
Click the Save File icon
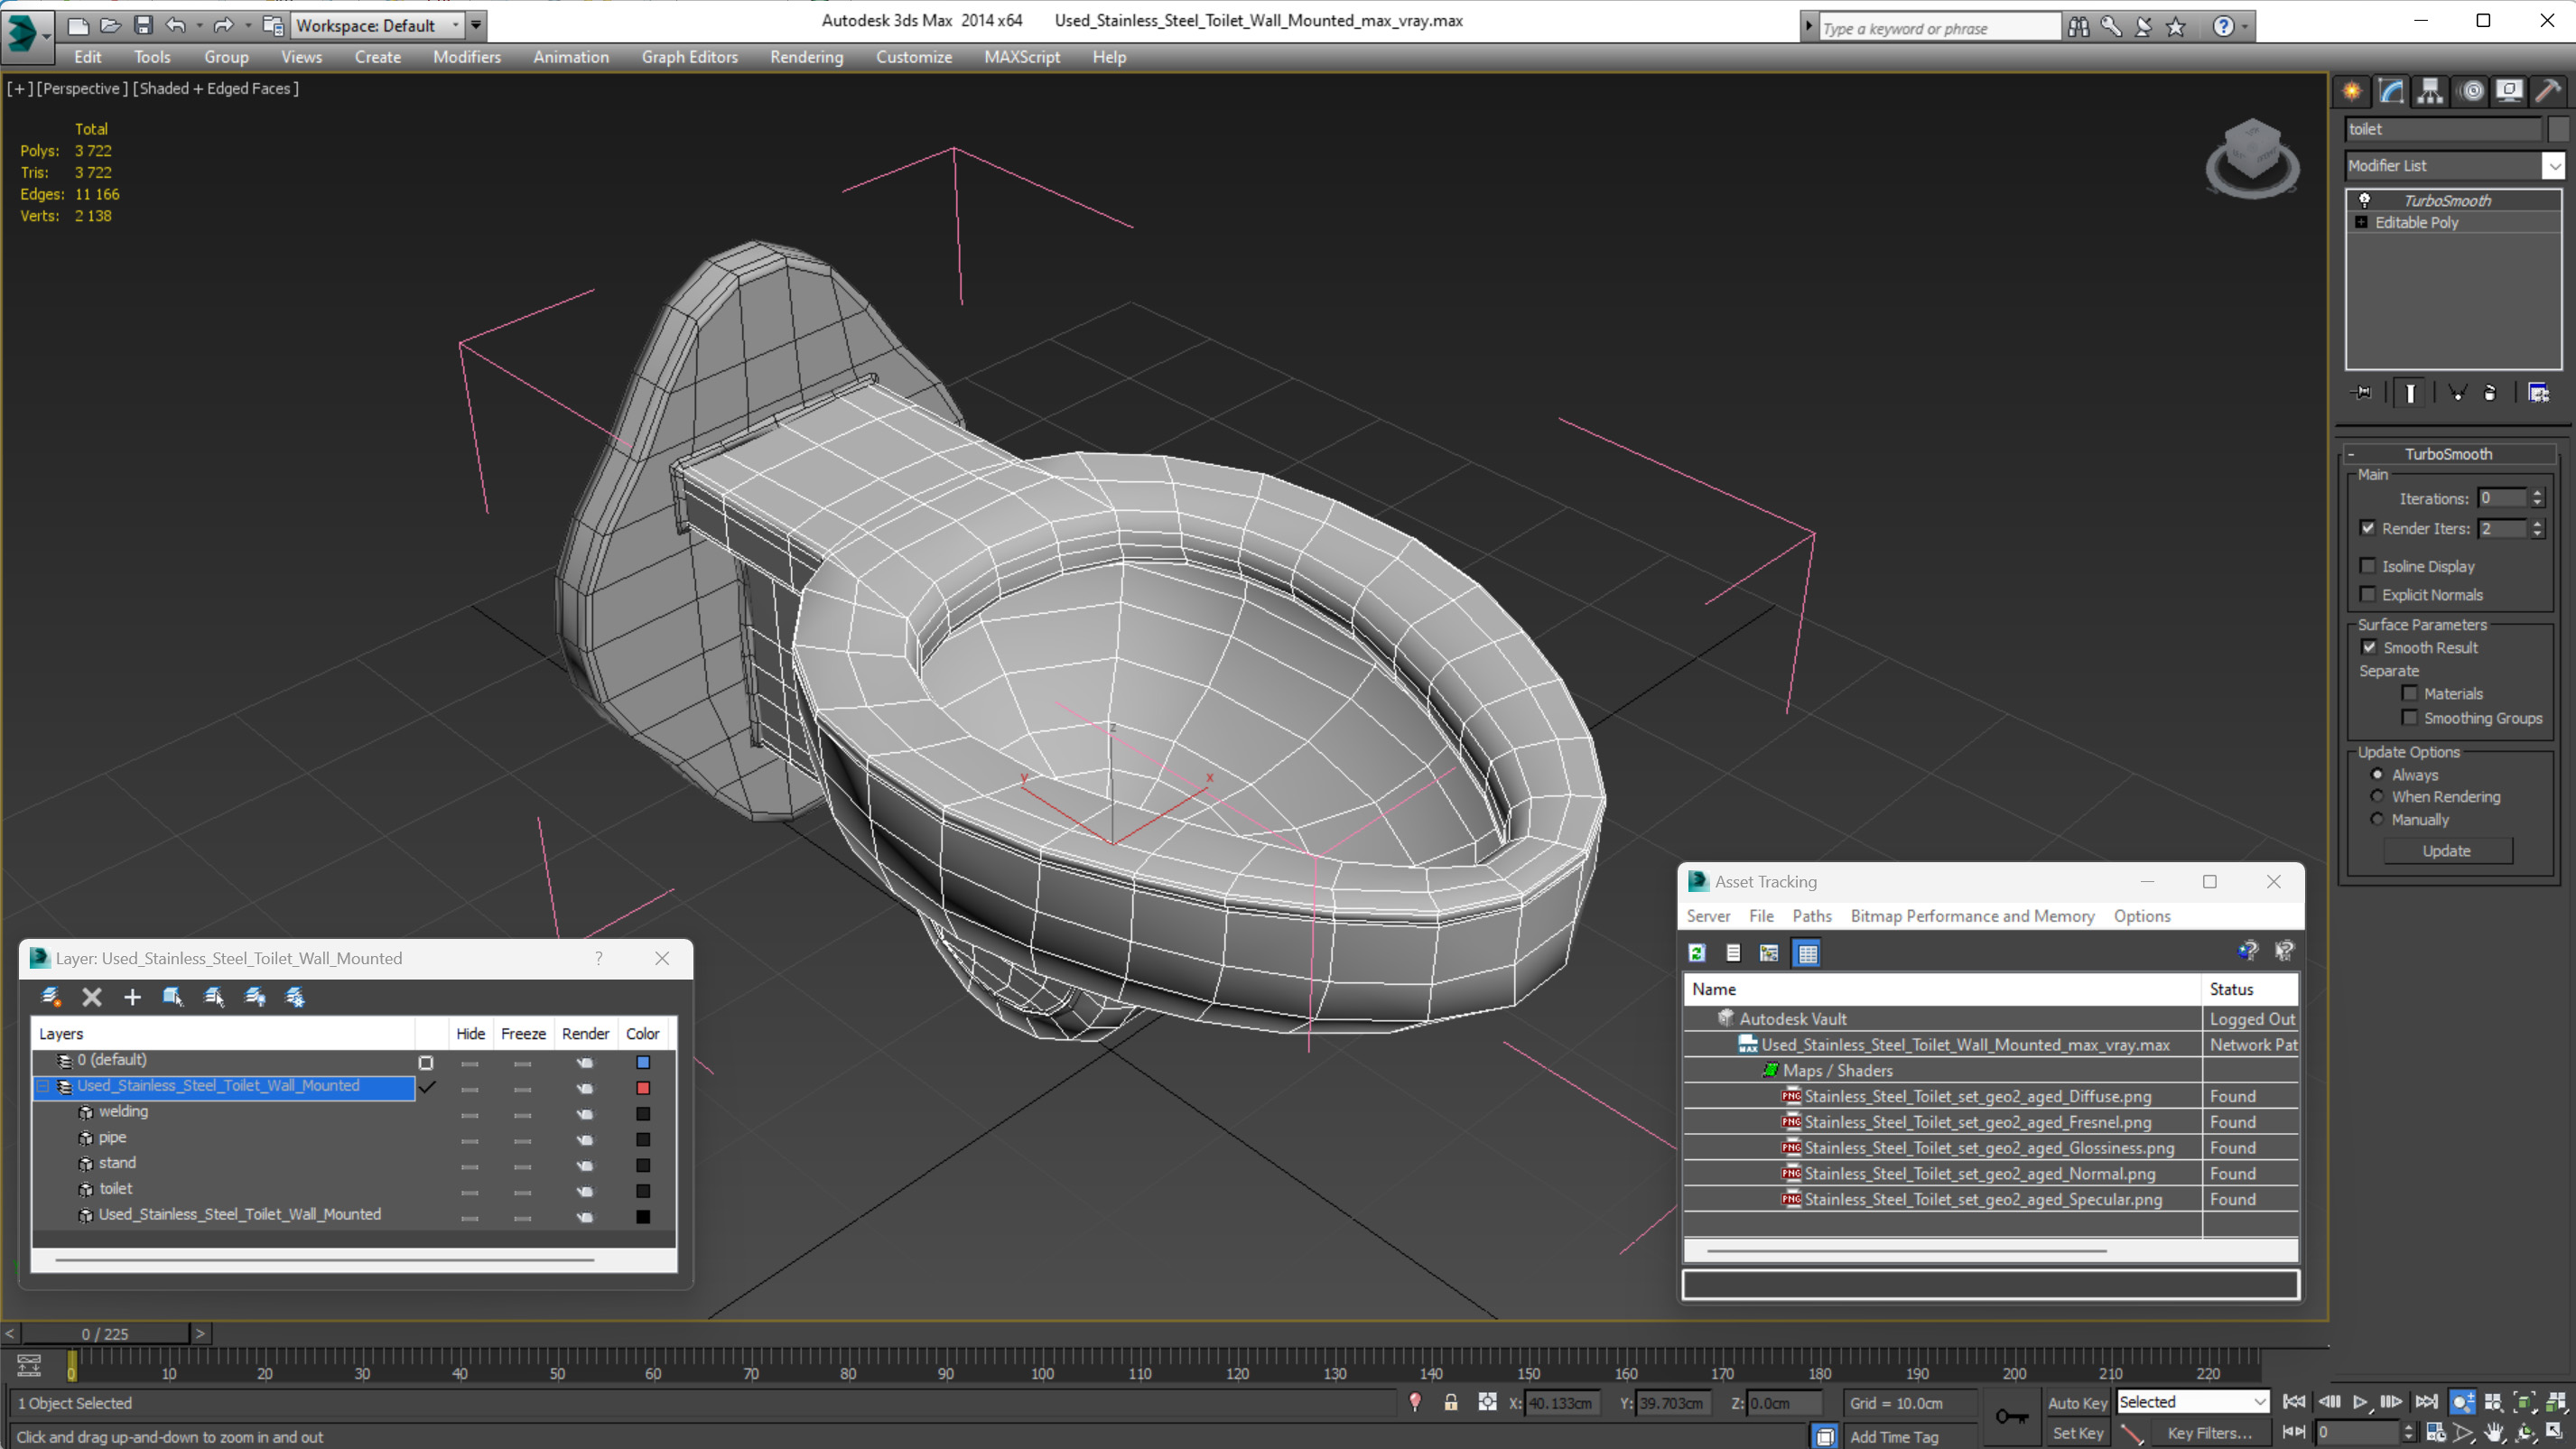(143, 25)
